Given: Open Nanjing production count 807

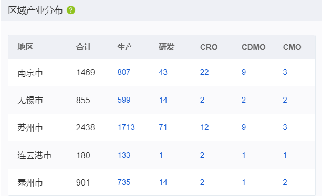Looking at the screenshot, I should [124, 72].
